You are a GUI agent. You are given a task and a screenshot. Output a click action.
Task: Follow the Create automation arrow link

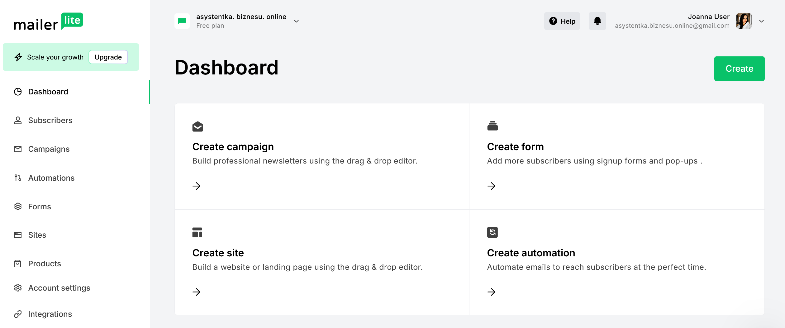click(x=491, y=292)
